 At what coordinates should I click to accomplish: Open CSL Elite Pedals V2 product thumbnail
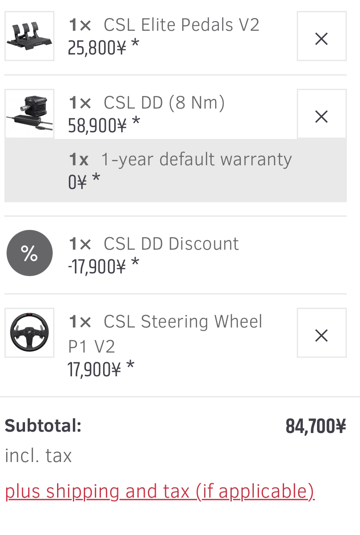pyautogui.click(x=29, y=36)
